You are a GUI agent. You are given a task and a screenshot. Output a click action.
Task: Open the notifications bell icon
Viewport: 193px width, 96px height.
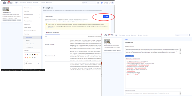coord(110,3)
